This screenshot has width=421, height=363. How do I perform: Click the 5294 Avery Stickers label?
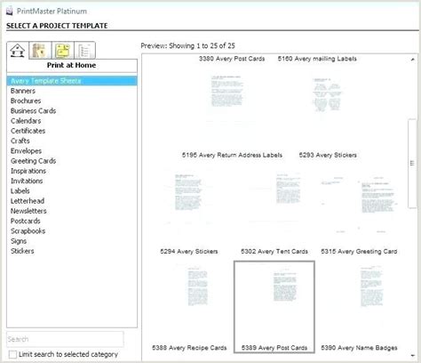(x=189, y=252)
